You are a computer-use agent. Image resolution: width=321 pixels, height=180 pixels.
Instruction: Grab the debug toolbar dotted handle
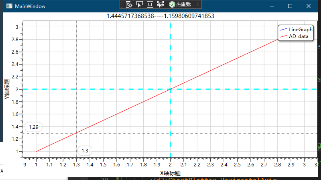pyautogui.click(x=122, y=4)
